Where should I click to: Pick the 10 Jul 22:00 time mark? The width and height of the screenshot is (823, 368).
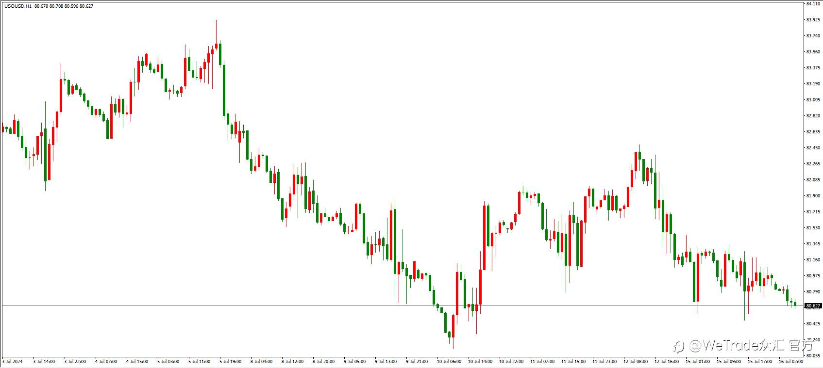click(x=511, y=362)
